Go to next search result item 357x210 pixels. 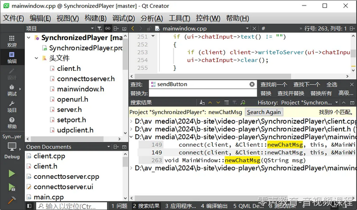pyautogui.click(x=218, y=103)
